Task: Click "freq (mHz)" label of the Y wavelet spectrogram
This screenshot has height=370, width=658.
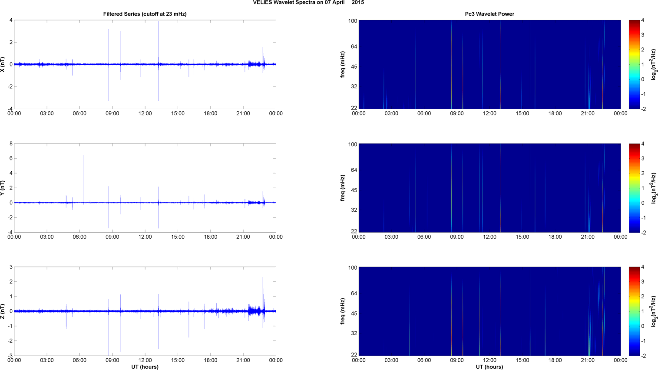Action: point(343,188)
